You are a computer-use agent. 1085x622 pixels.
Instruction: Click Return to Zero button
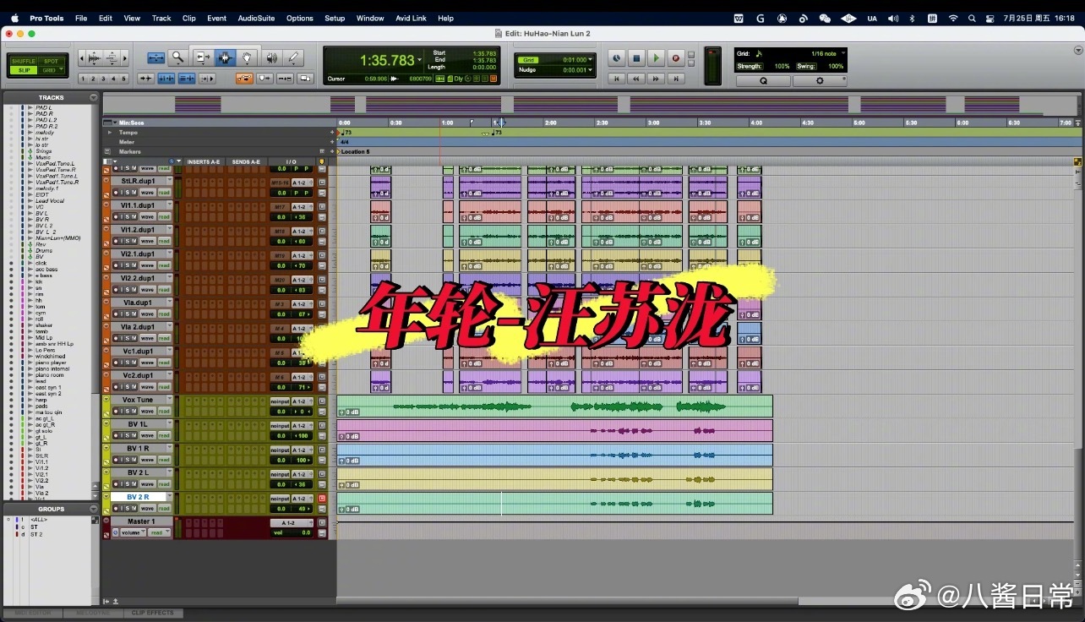[x=617, y=79]
